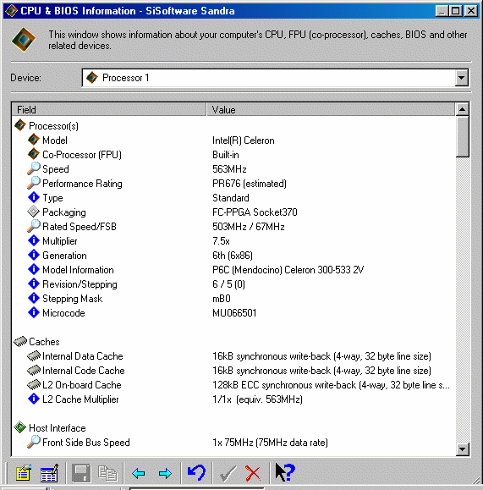Click the grey checkmark OK icon
This screenshot has width=483, height=490.
point(228,473)
